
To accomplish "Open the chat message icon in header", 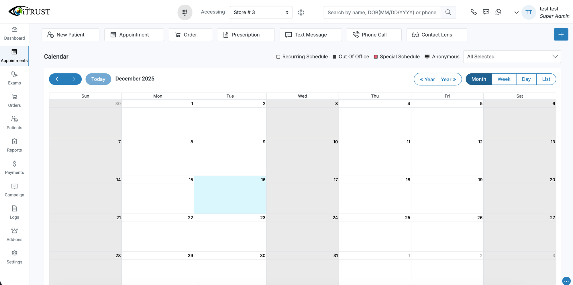I will (x=486, y=12).
